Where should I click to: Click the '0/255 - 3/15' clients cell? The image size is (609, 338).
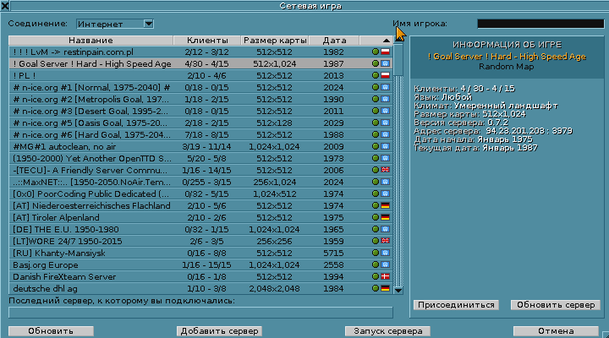(206, 182)
